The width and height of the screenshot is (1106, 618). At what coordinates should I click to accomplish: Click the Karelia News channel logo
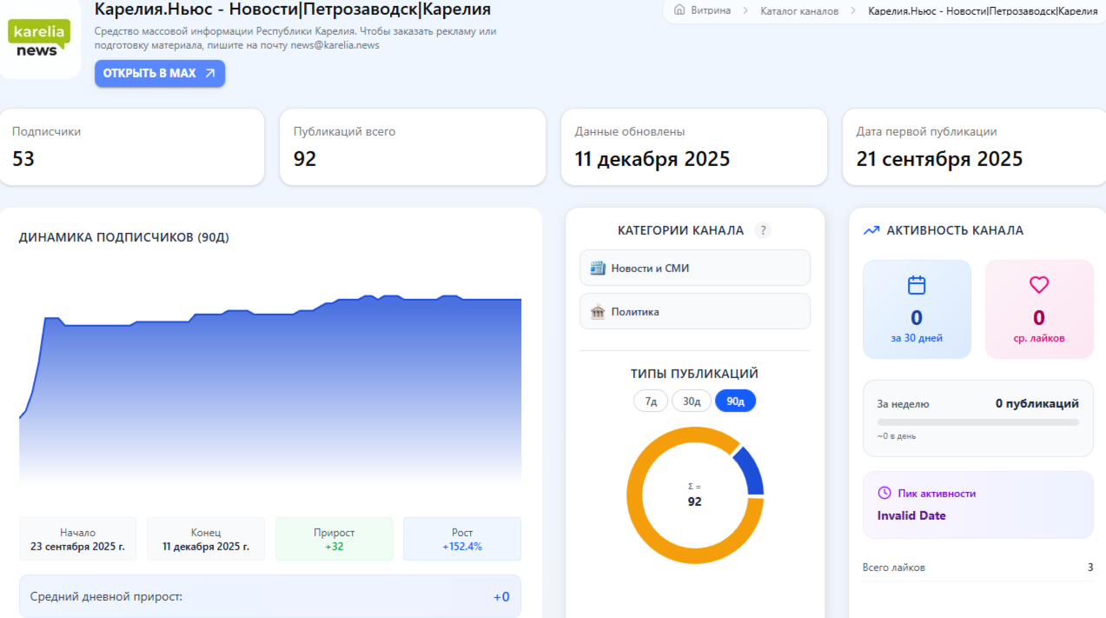(x=39, y=38)
